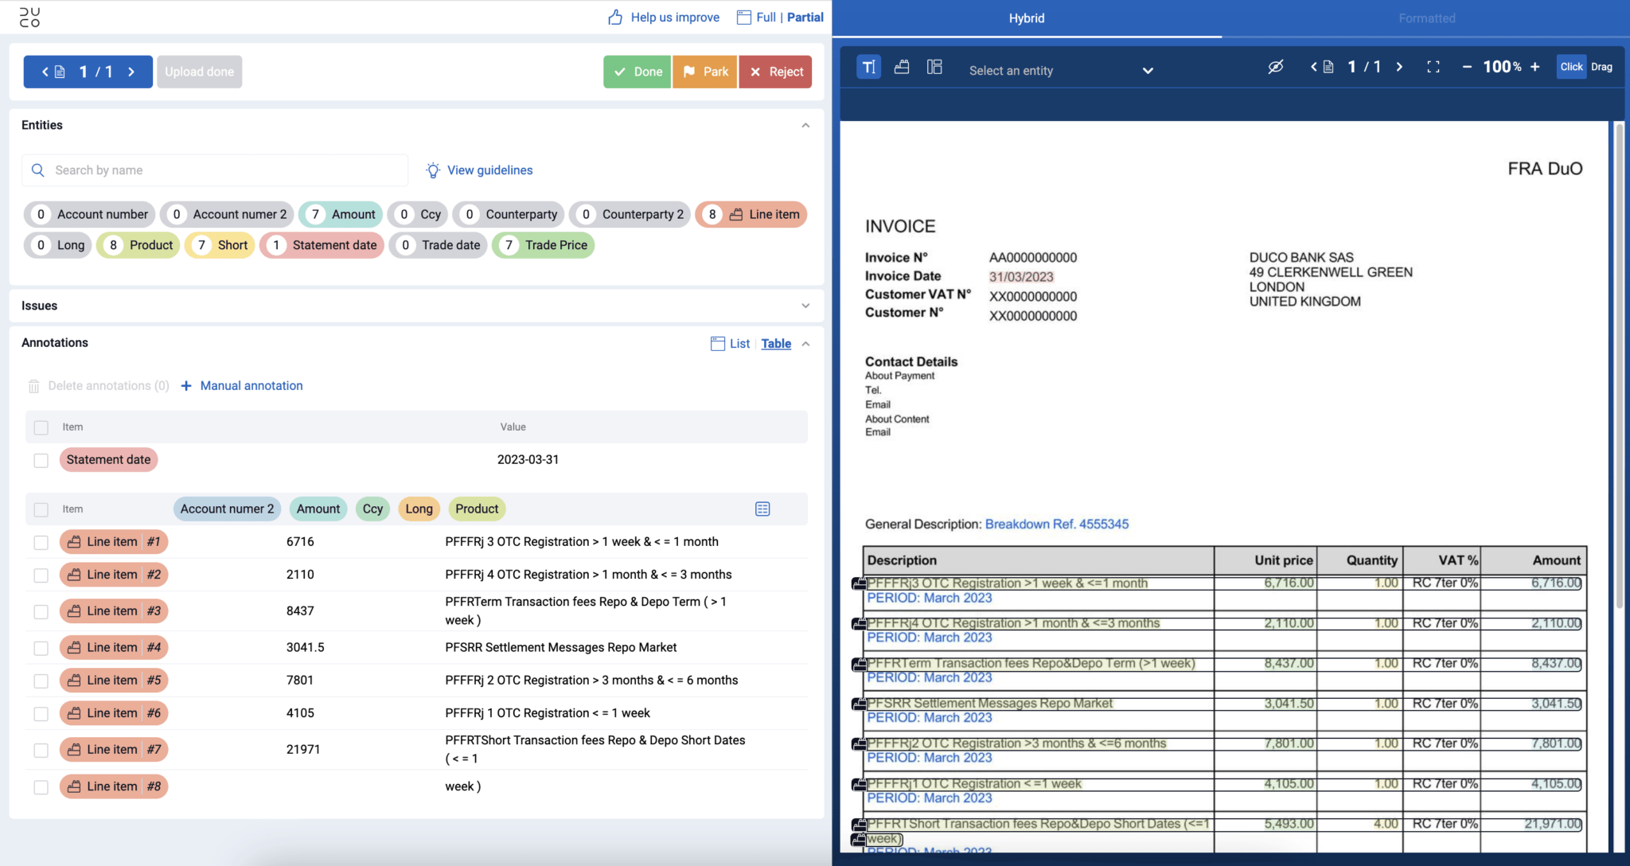The width and height of the screenshot is (1630, 866).
Task: Click the delete annotations trash icon
Action: pyautogui.click(x=34, y=385)
